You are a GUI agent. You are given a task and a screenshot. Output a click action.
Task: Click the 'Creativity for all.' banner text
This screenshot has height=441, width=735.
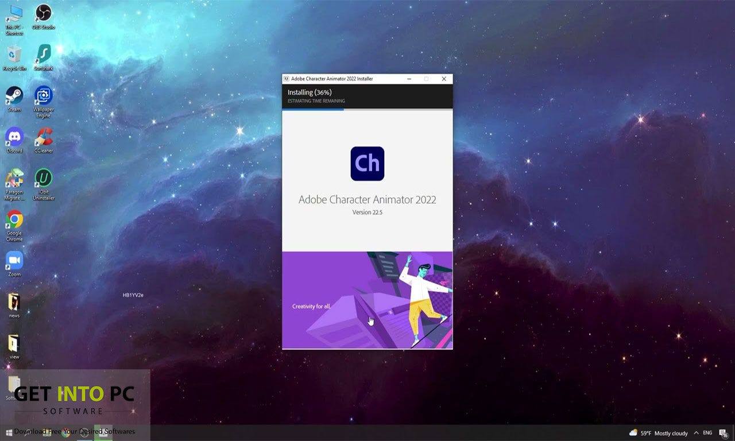tap(311, 306)
